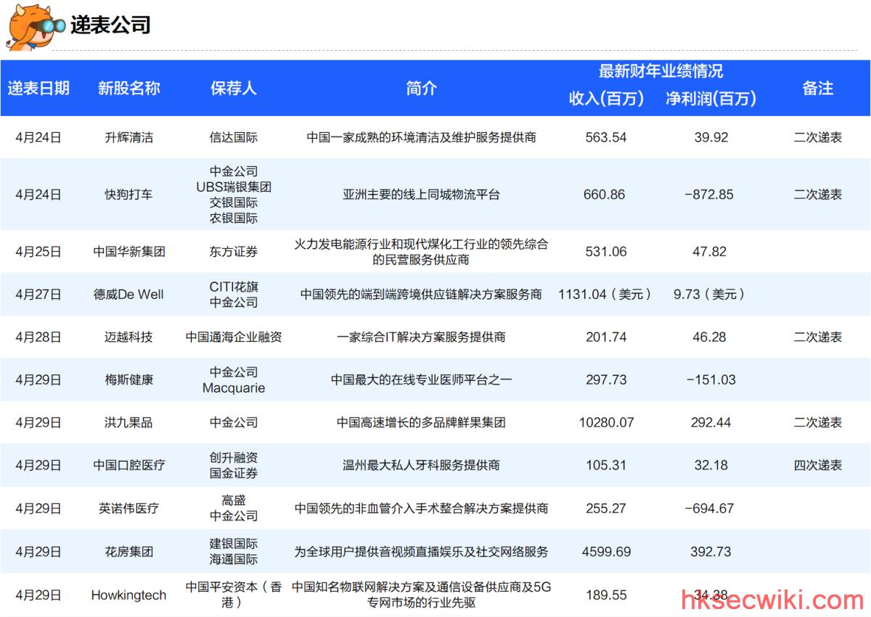Click 中国通海企业融资 sponsor cell
Screen dimensions: 871x617
234,337
